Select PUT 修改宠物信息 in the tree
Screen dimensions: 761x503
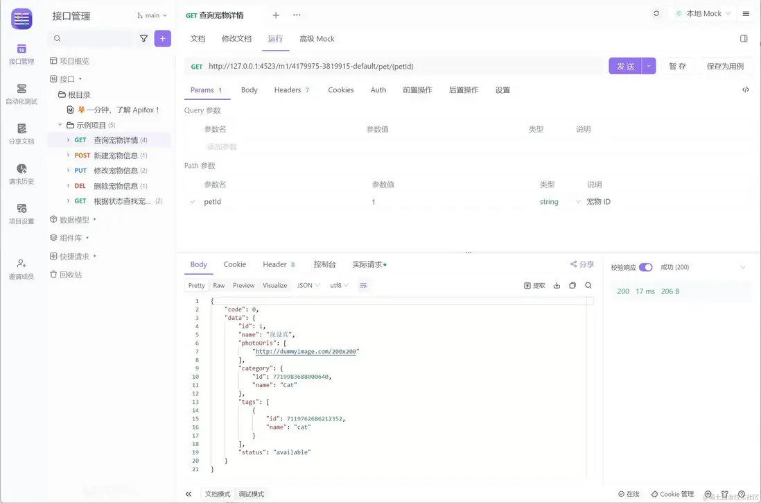pyautogui.click(x=111, y=171)
